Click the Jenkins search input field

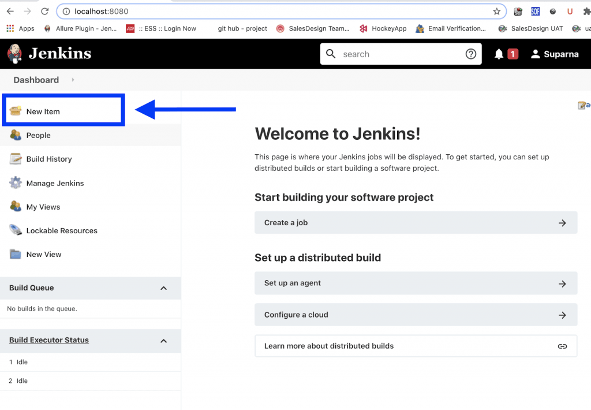[398, 54]
